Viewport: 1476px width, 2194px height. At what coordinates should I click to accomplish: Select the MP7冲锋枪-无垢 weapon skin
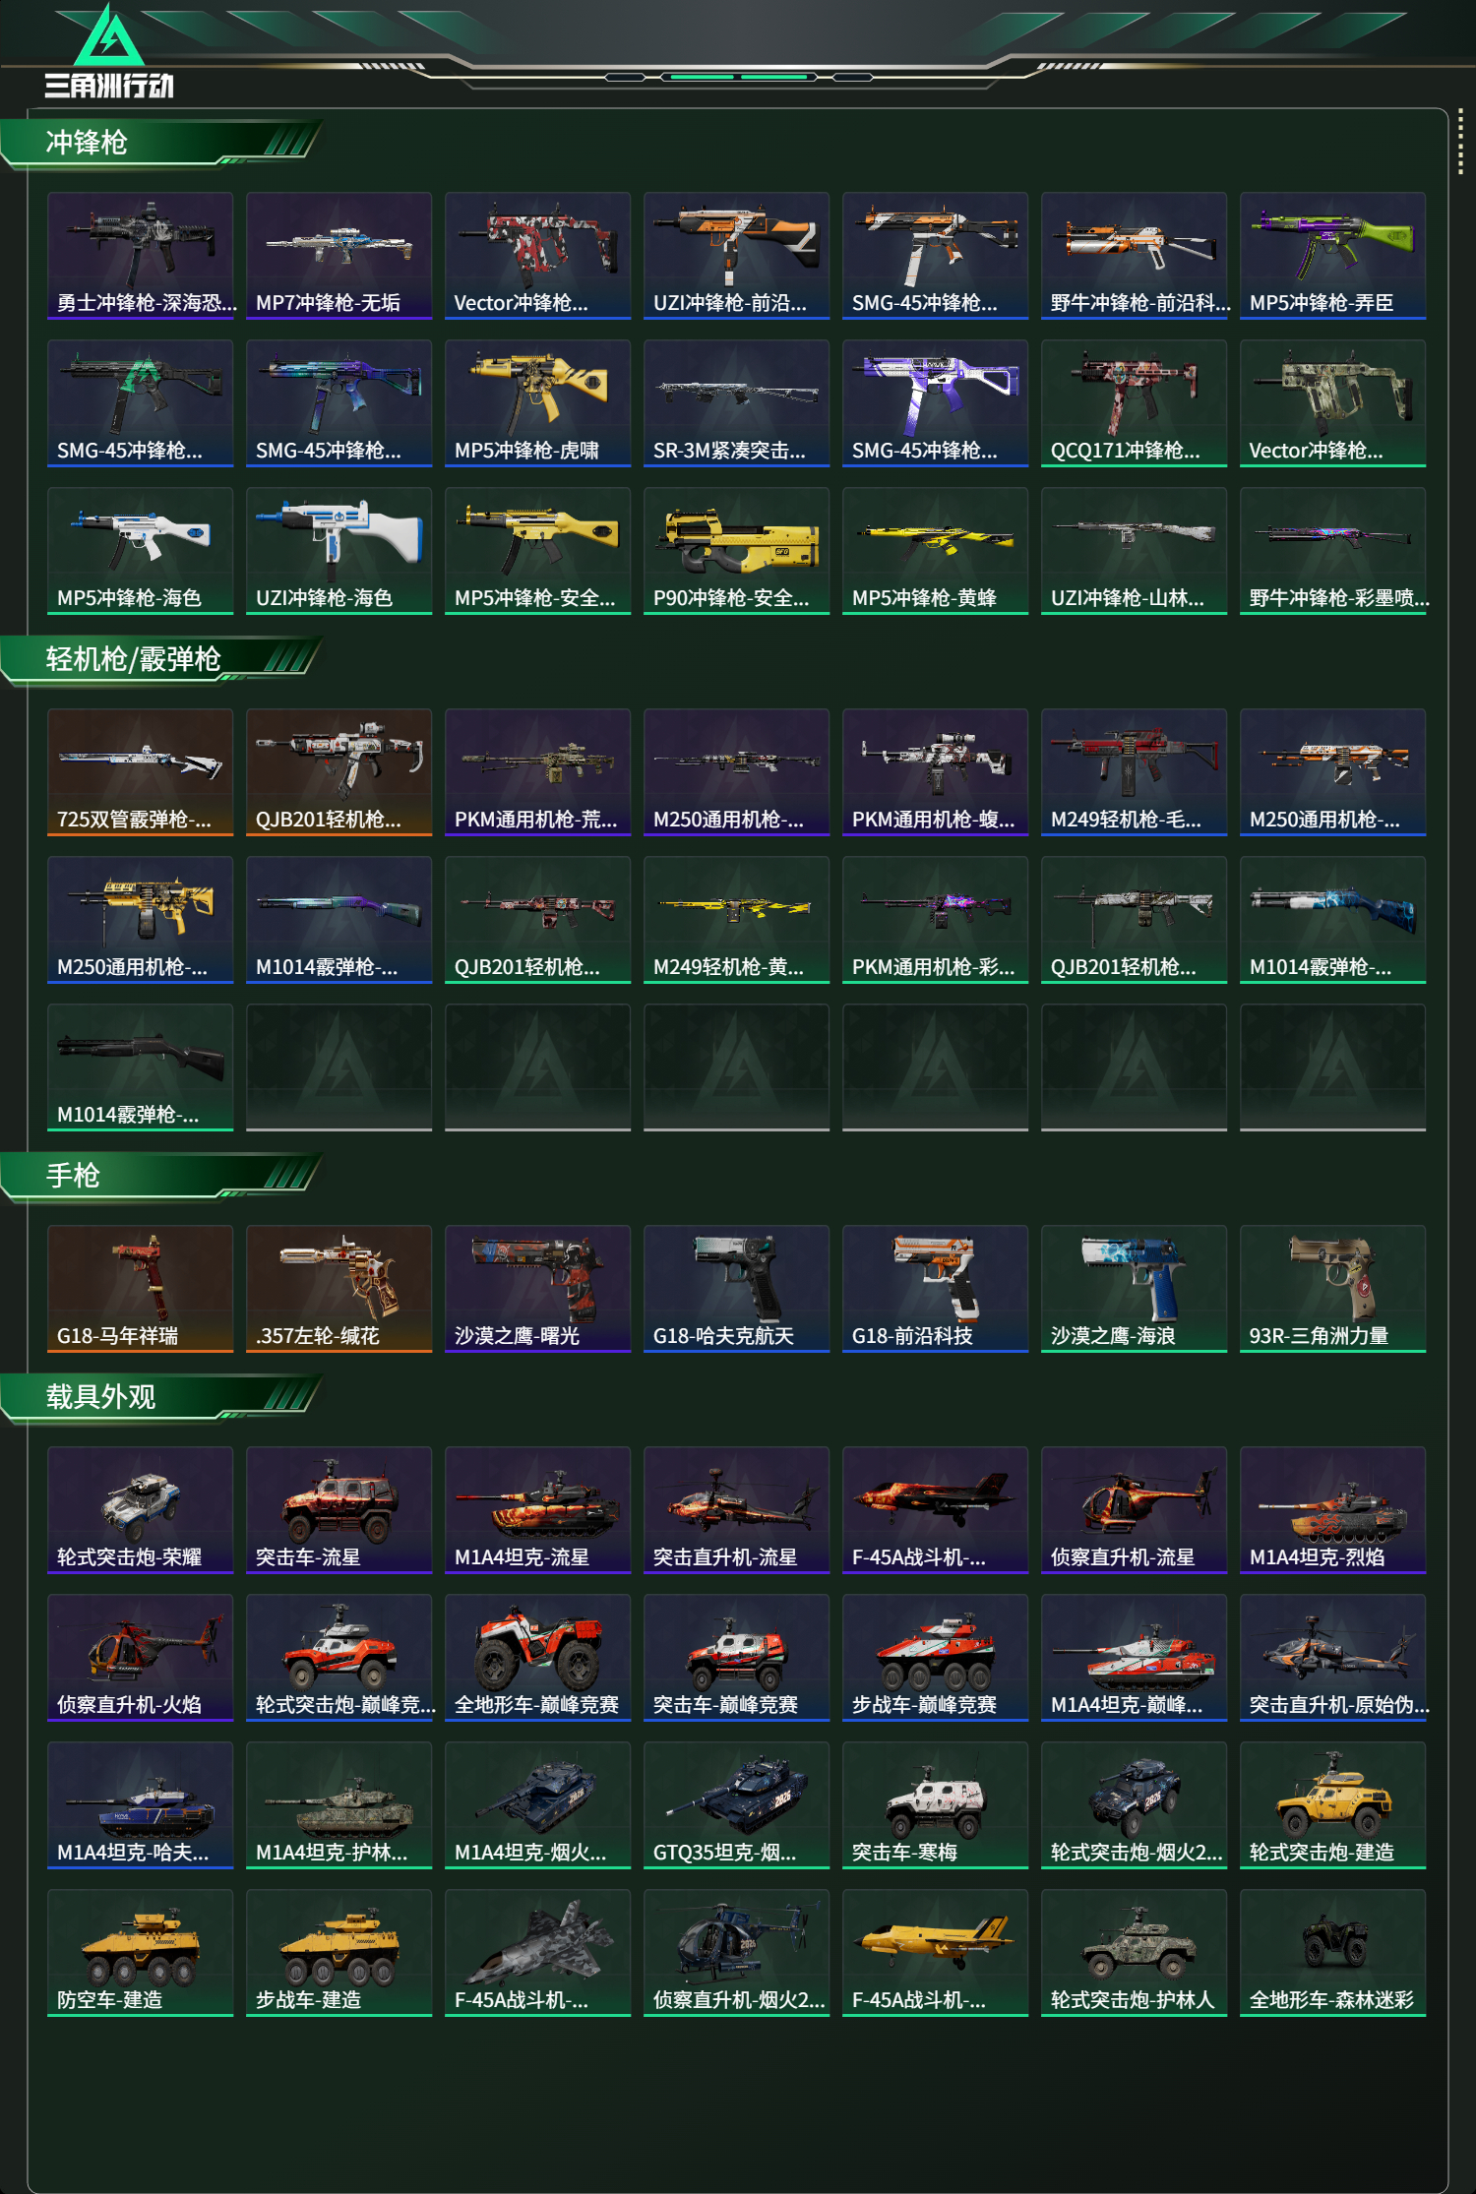point(338,256)
